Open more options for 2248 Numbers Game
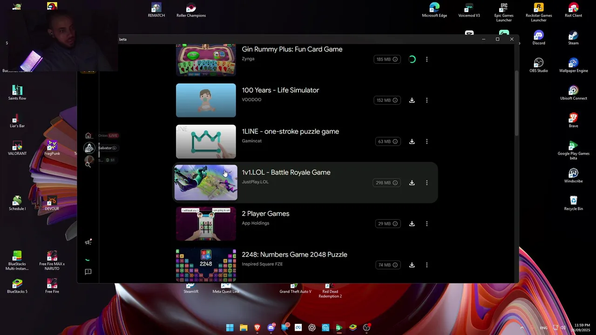The height and width of the screenshot is (335, 596). [x=427, y=265]
